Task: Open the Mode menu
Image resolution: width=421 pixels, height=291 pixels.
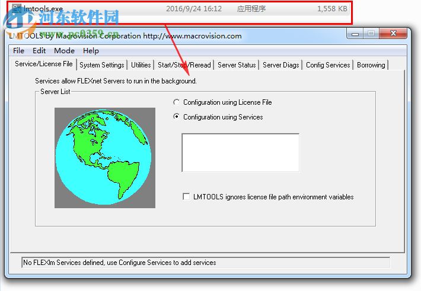Action: click(64, 51)
